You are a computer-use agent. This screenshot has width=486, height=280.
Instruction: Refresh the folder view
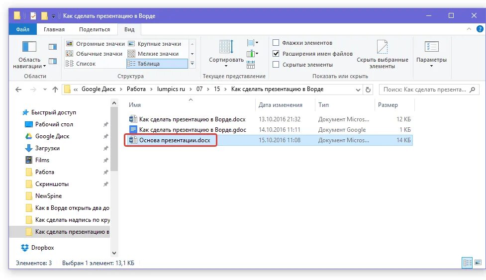click(368, 90)
